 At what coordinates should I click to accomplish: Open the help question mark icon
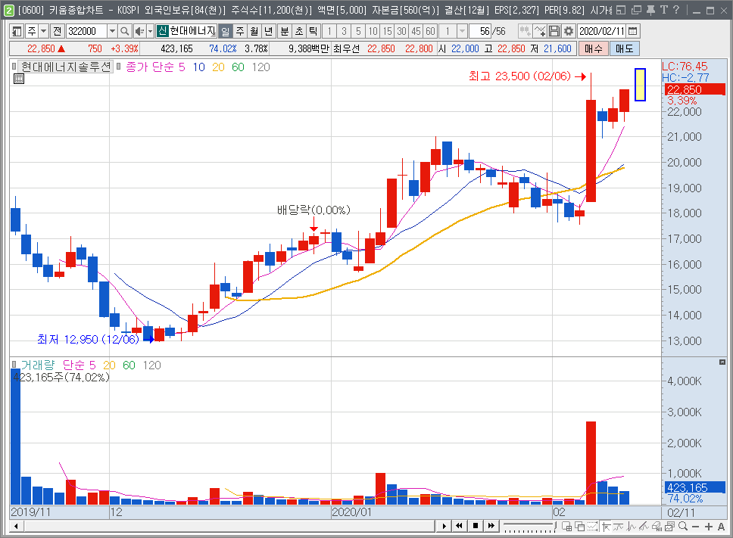tap(676, 10)
